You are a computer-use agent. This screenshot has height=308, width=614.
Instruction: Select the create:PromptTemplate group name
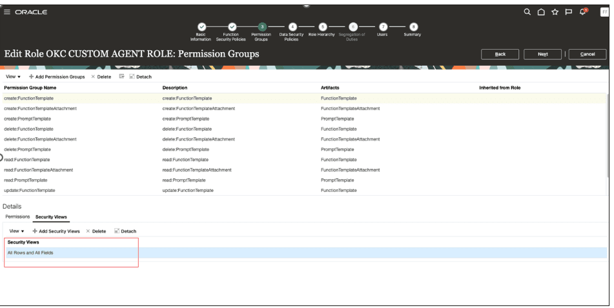(27, 119)
